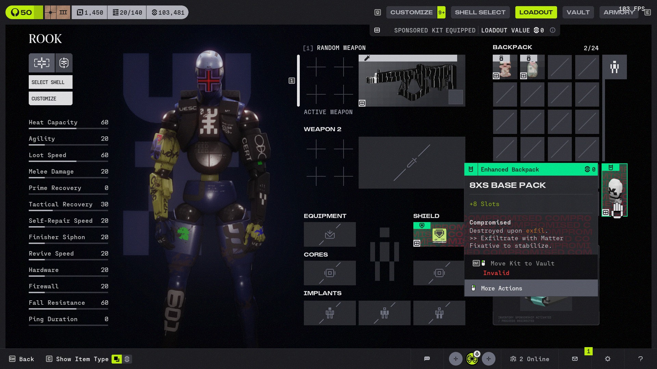Image resolution: width=657 pixels, height=369 pixels.
Task: Add squad member with left plus button
Action: 455,359
